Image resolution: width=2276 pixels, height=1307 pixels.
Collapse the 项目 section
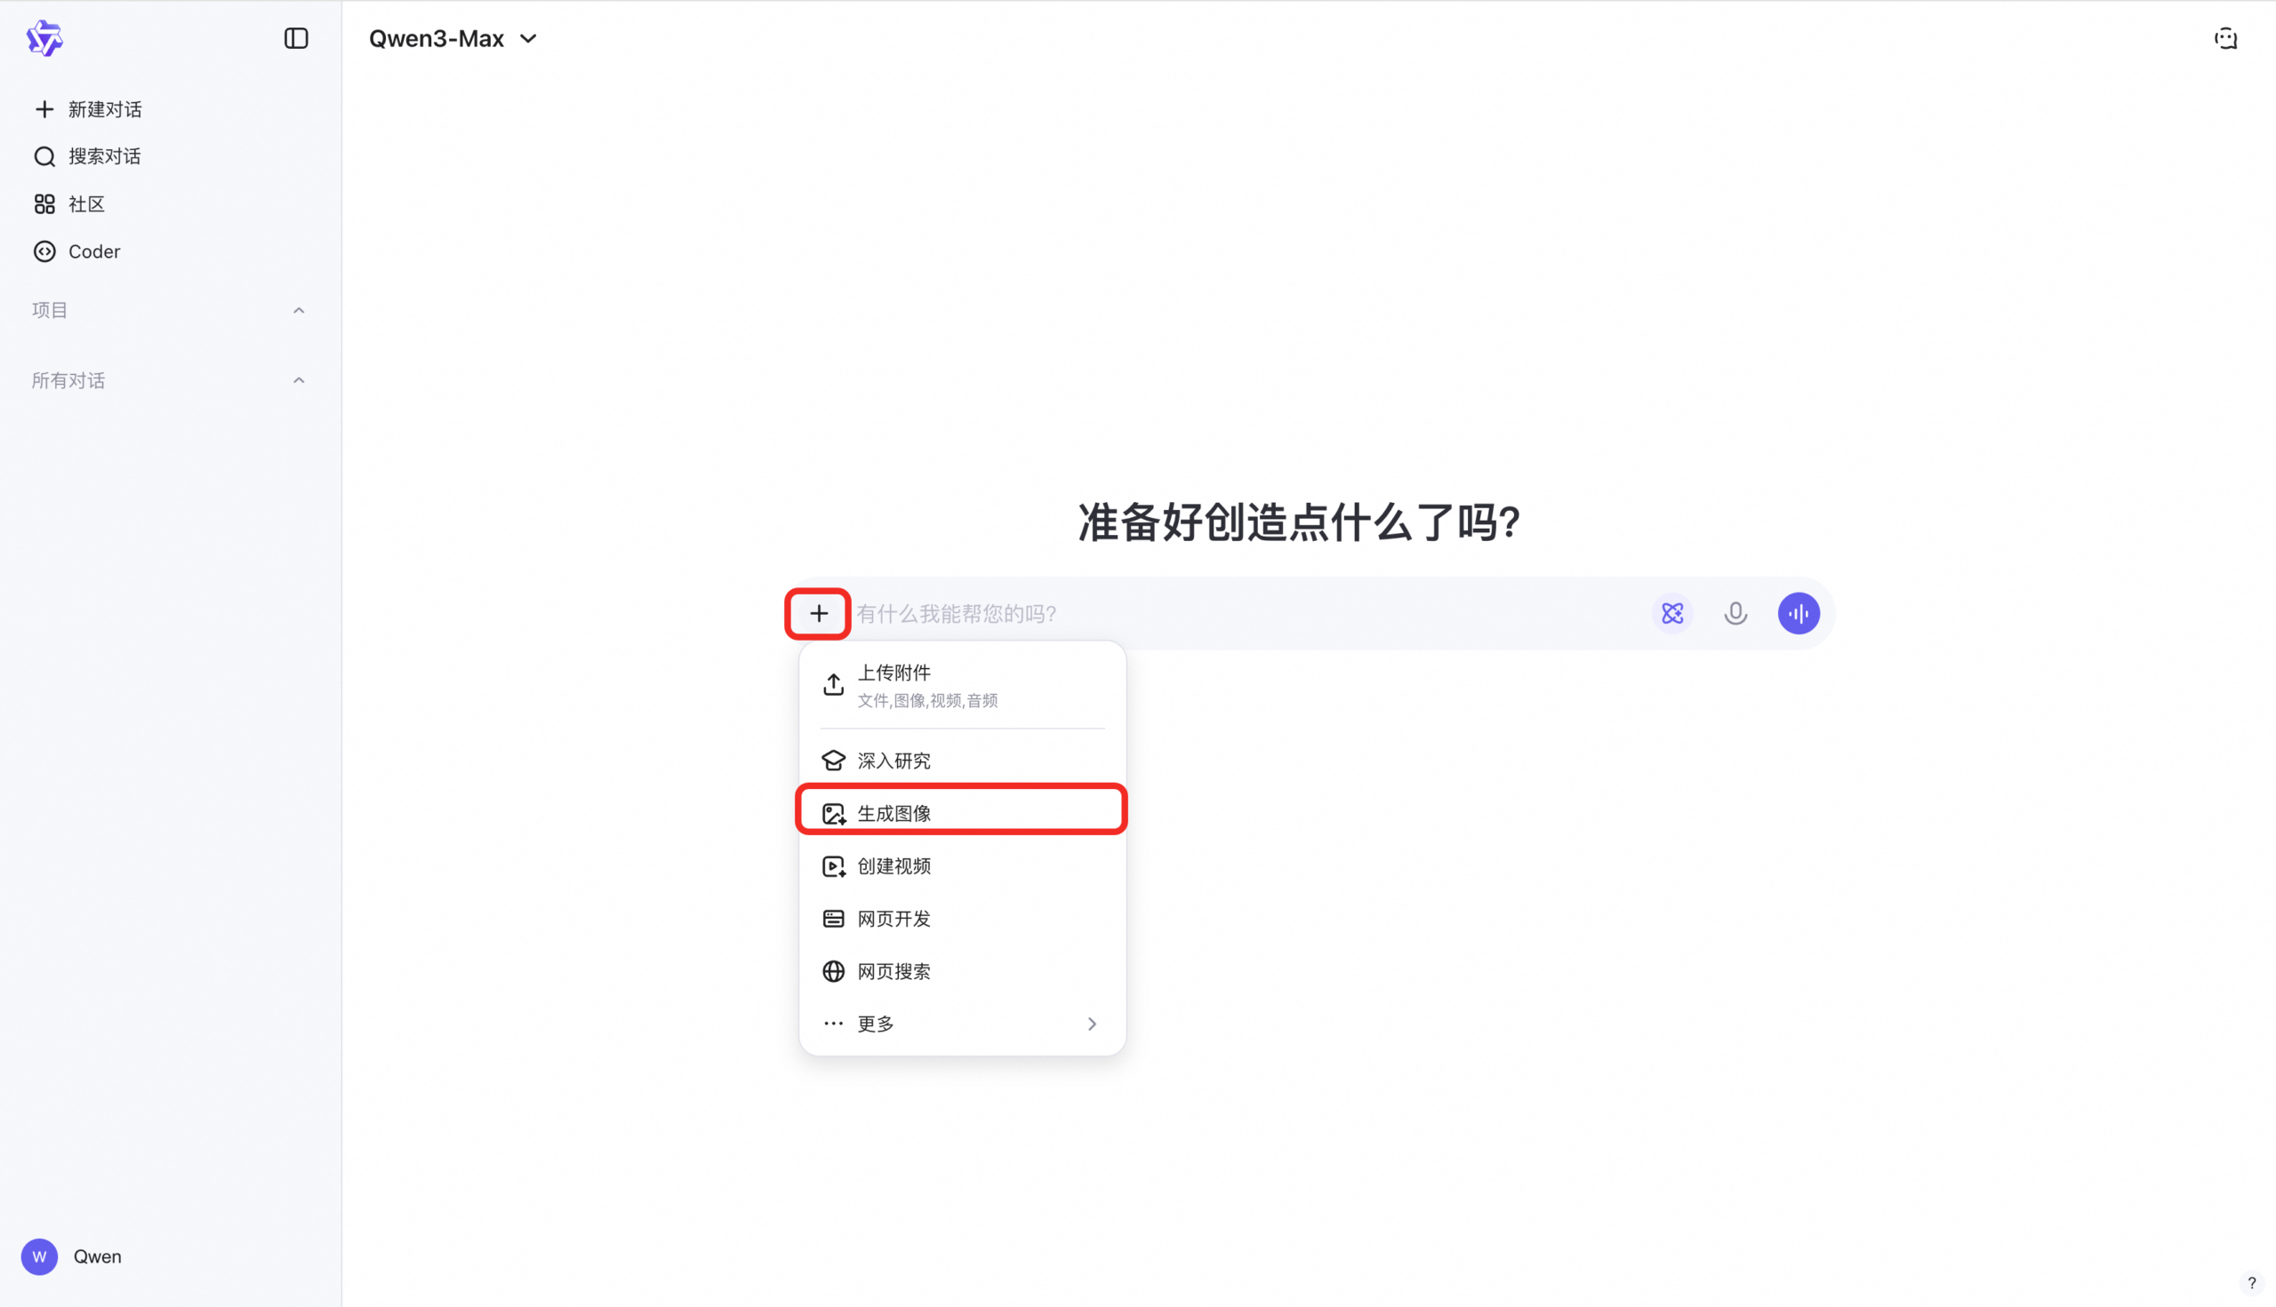(298, 310)
